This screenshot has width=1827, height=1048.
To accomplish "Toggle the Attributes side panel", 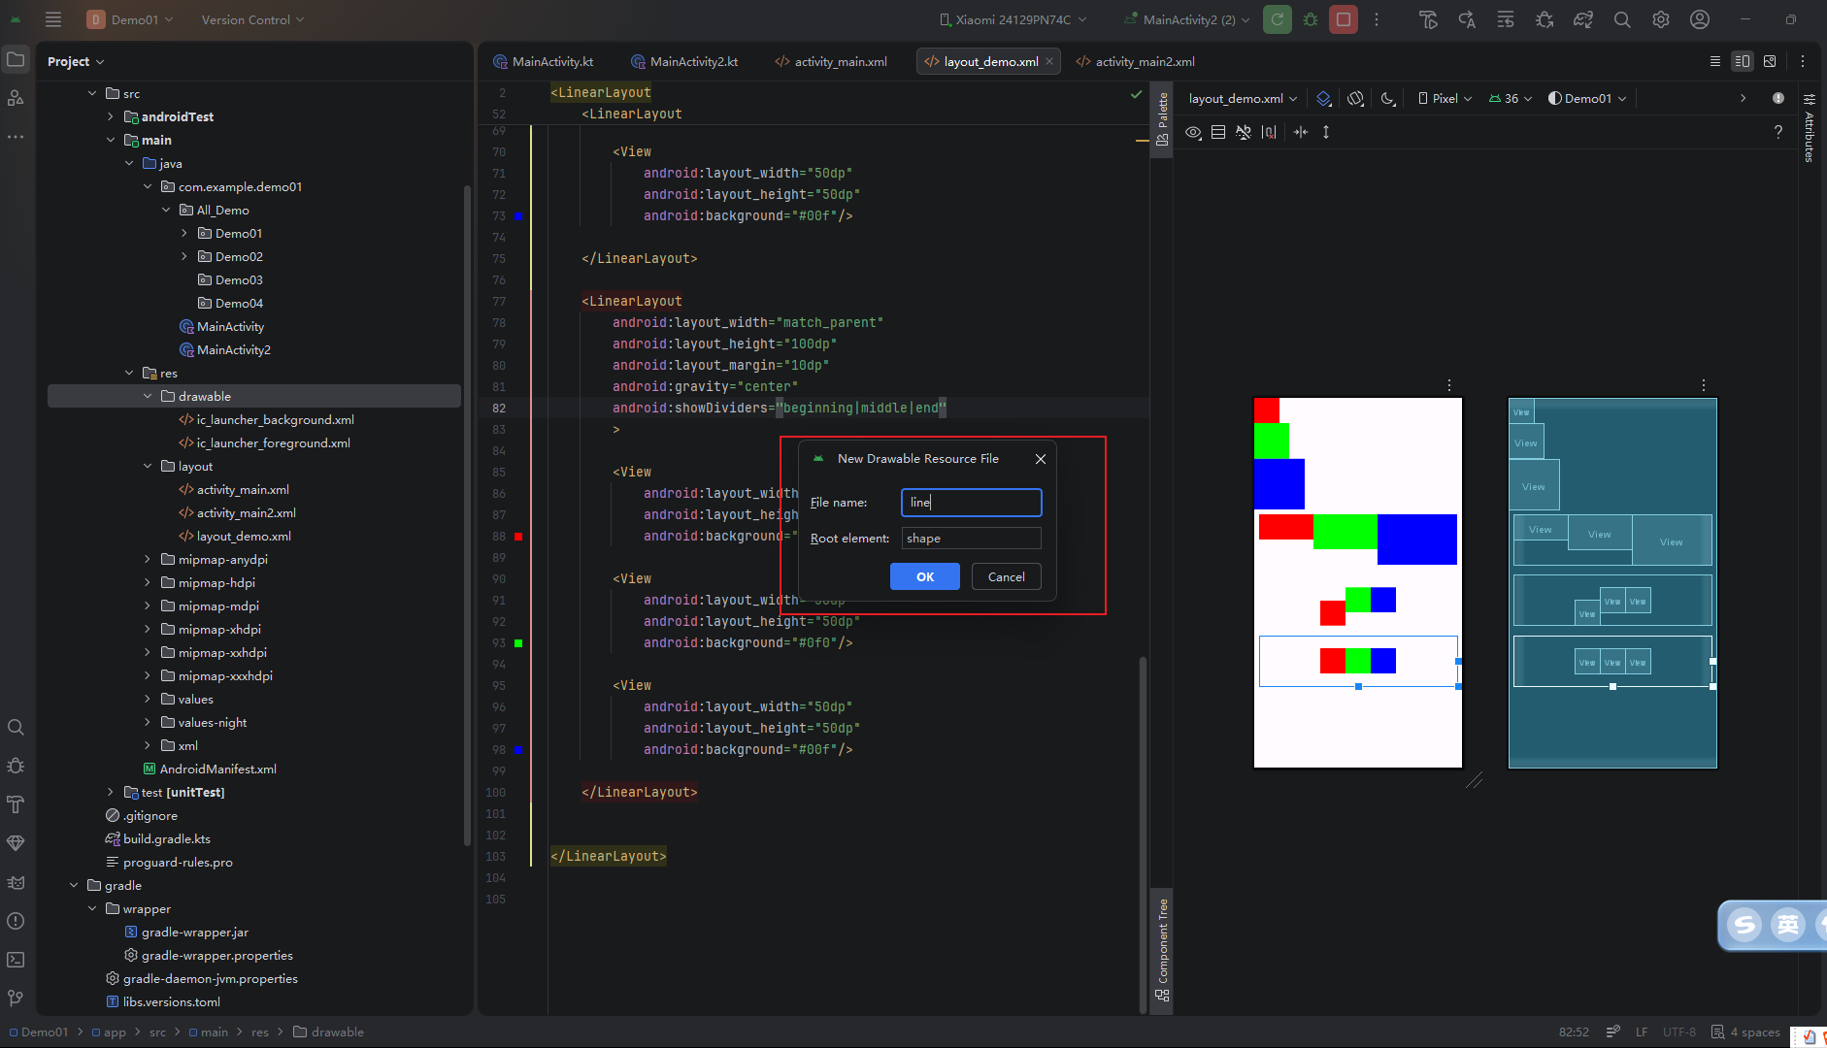I will (x=1810, y=127).
